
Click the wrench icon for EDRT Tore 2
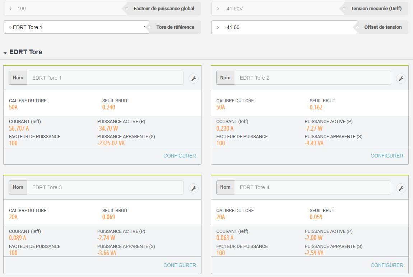pos(401,79)
